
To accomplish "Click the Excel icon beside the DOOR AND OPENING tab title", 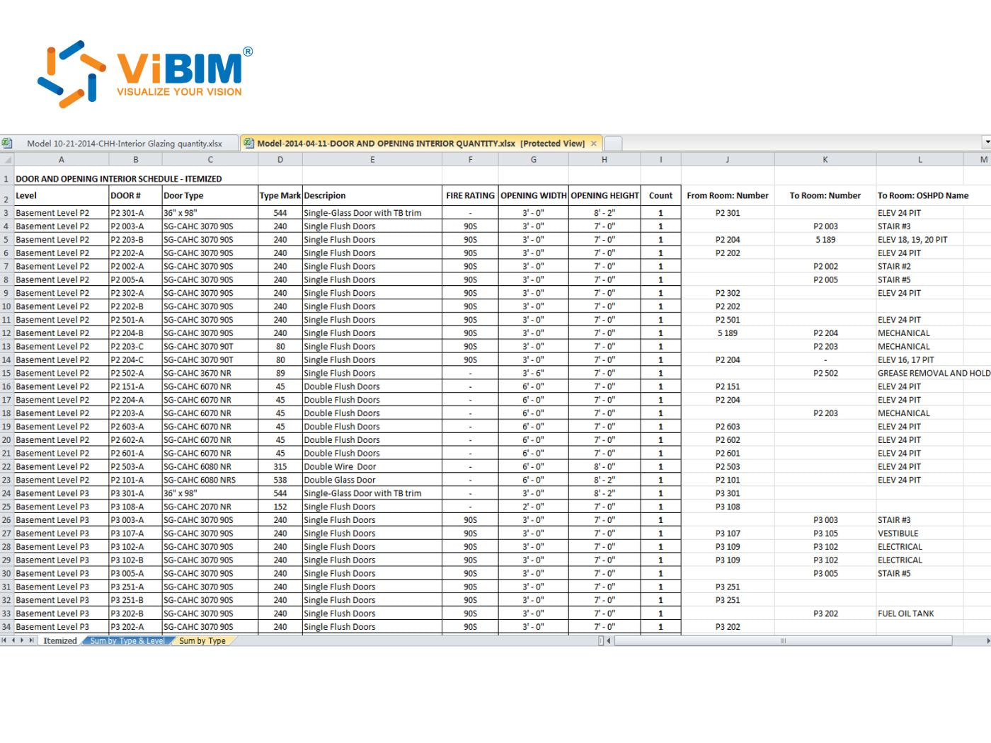I will [x=248, y=143].
